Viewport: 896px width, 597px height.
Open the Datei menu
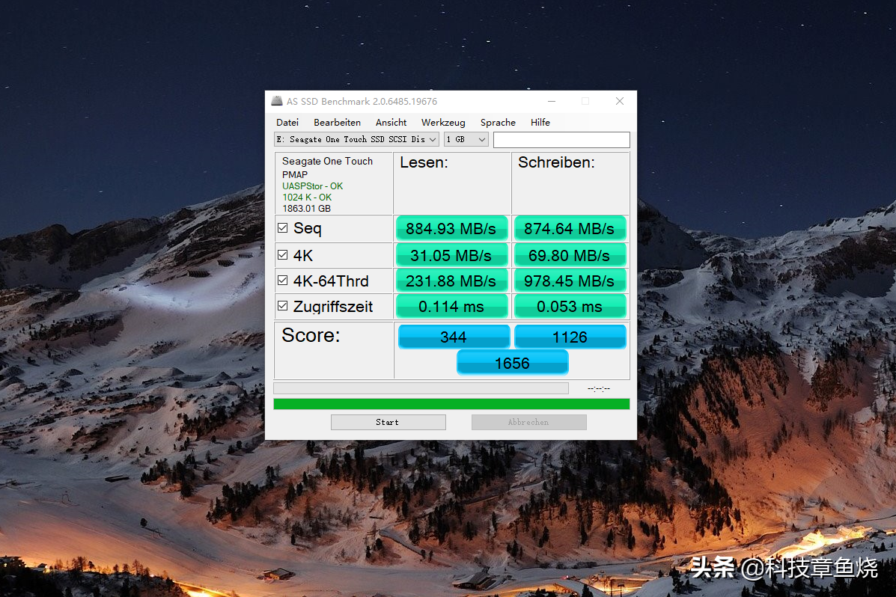pyautogui.click(x=287, y=122)
